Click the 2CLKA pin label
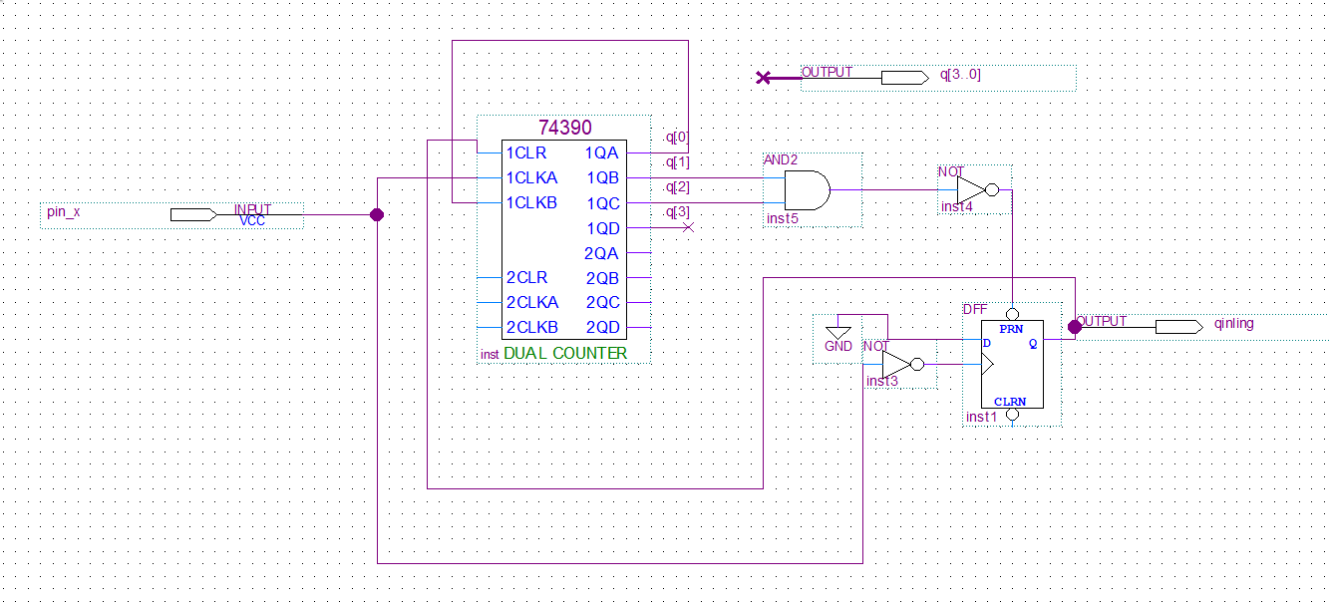 click(x=531, y=303)
